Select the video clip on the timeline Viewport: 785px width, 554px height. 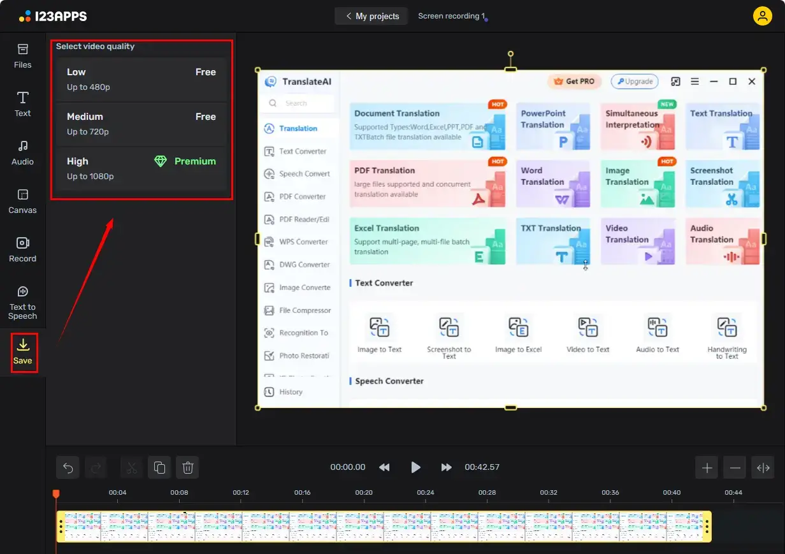click(x=384, y=527)
